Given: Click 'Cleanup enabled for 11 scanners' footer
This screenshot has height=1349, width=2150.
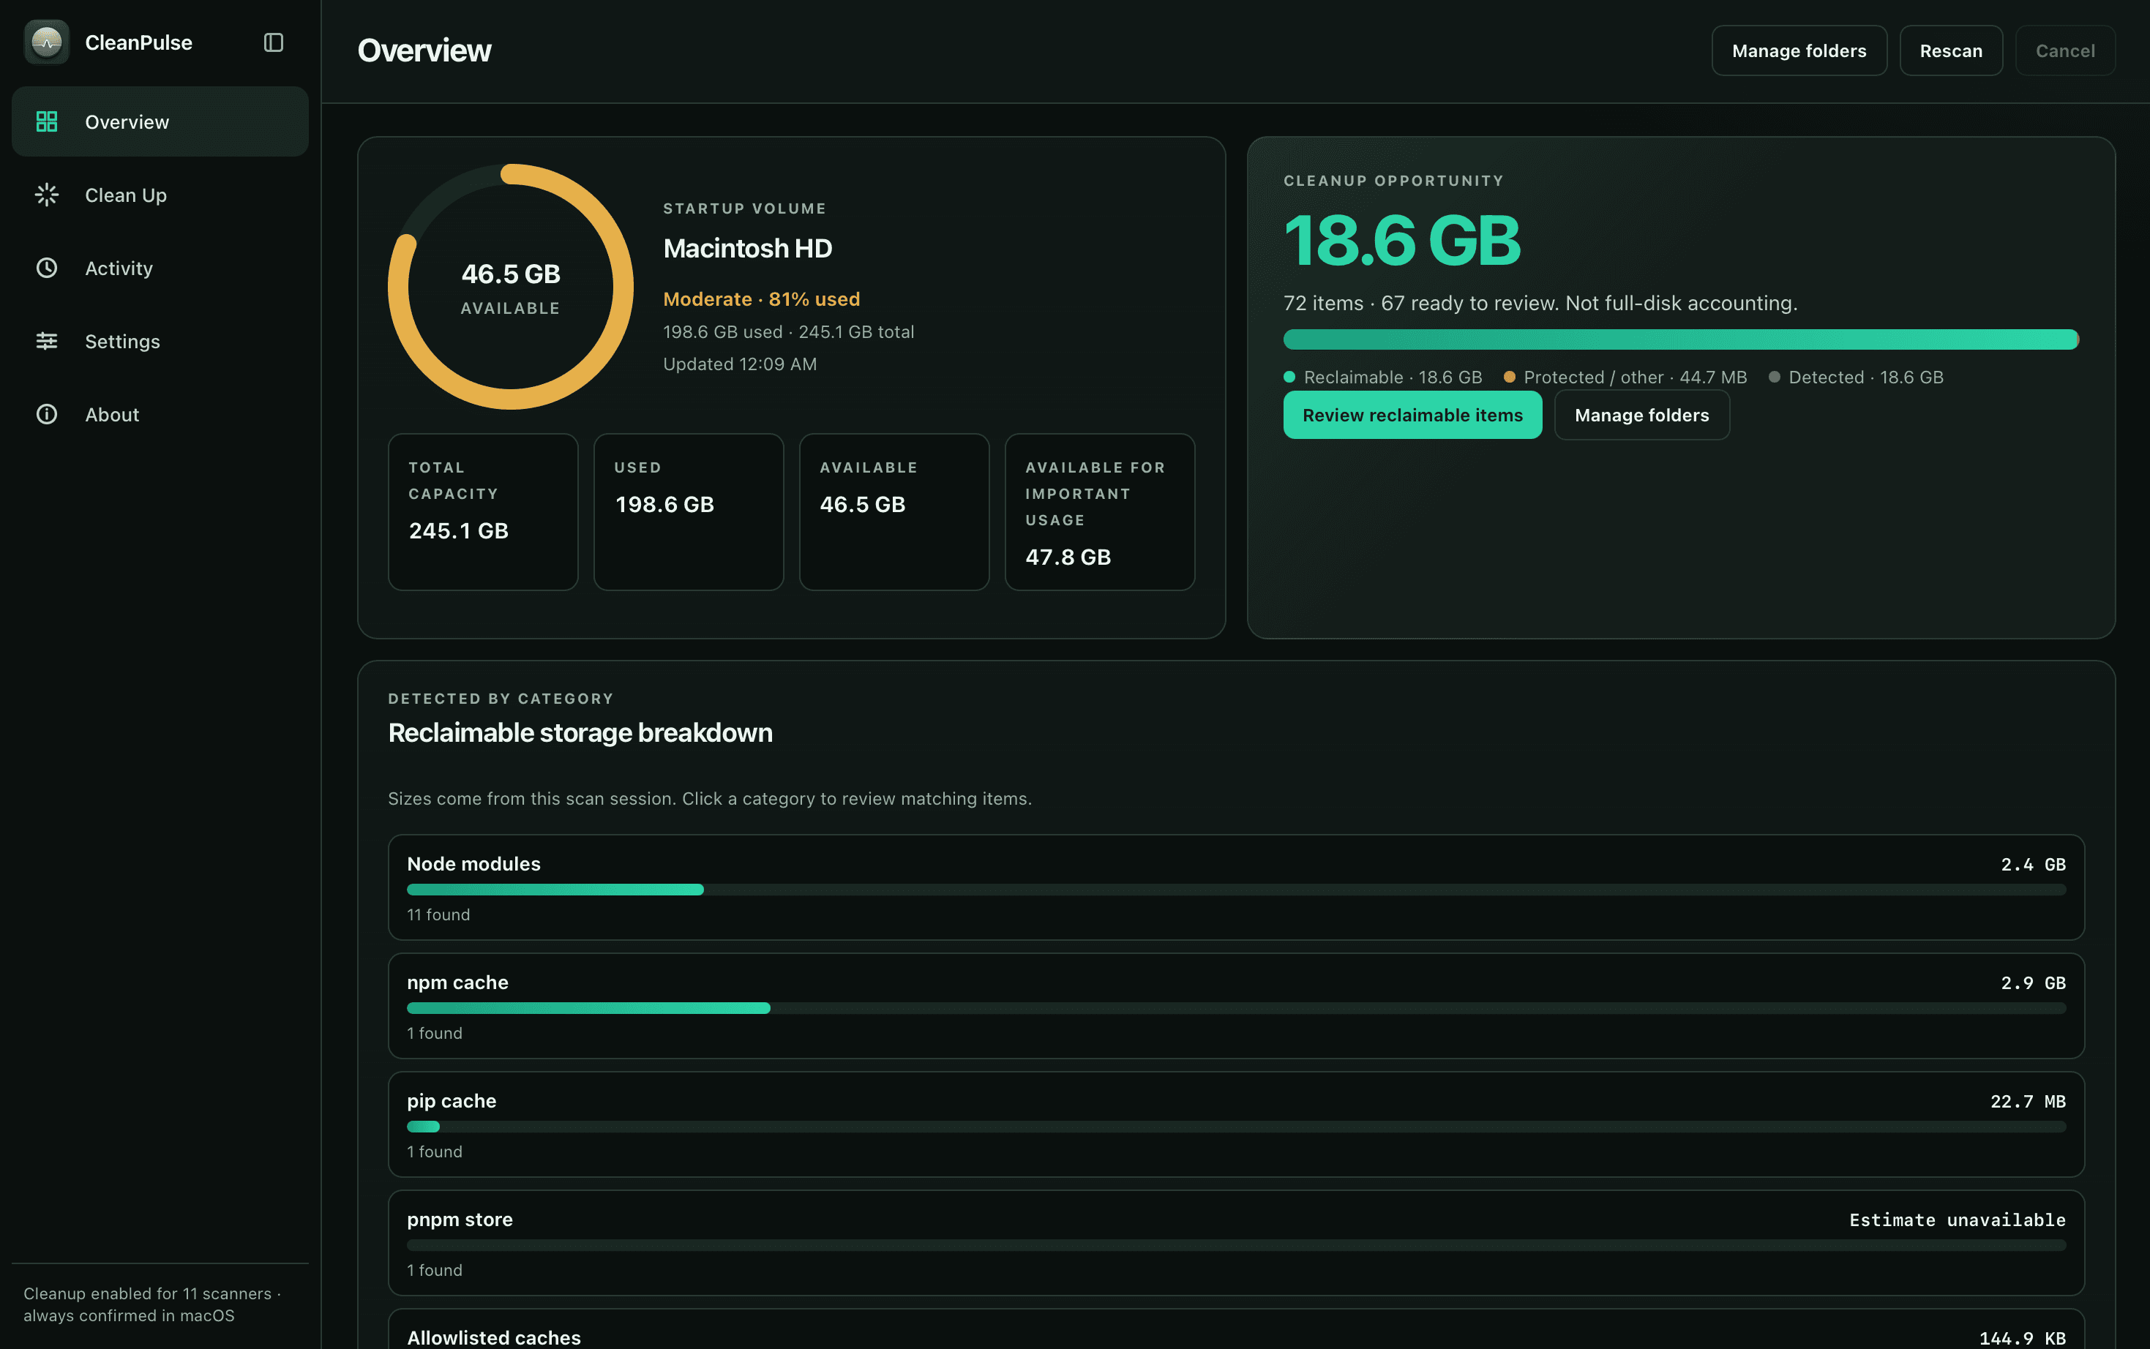Looking at the screenshot, I should click(x=151, y=1304).
